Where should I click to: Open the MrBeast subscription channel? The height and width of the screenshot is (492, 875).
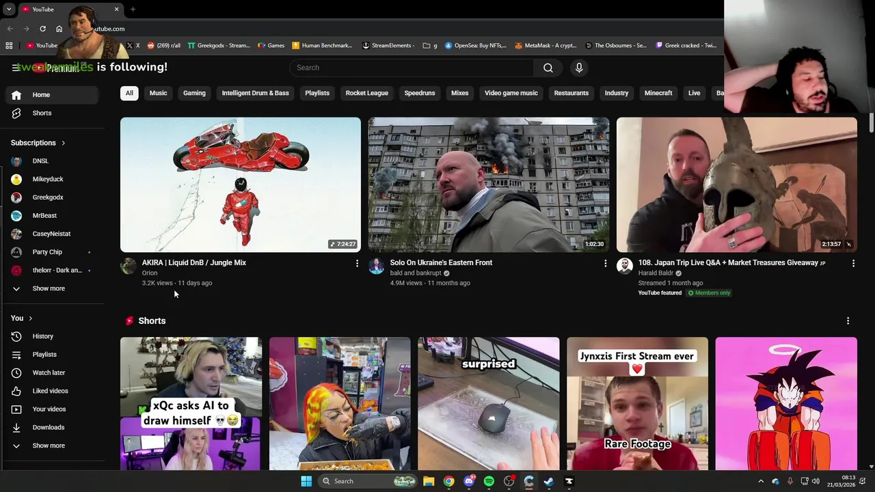tap(52, 216)
